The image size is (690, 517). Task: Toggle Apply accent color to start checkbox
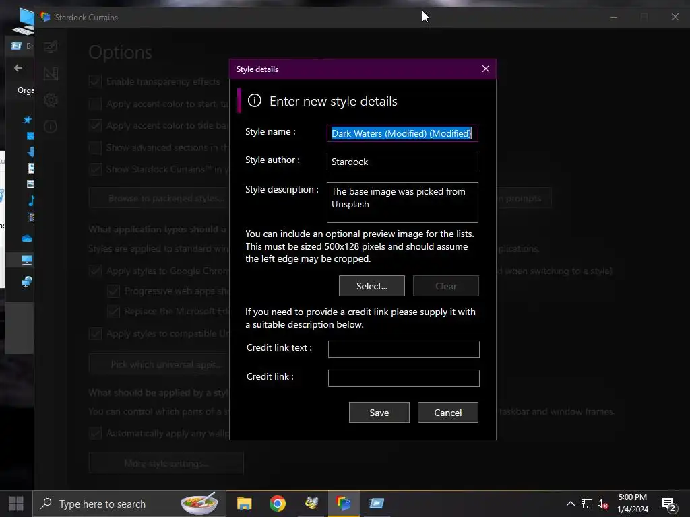click(x=95, y=104)
